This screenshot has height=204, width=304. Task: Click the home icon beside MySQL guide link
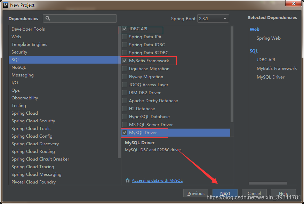pyautogui.click(x=128, y=180)
